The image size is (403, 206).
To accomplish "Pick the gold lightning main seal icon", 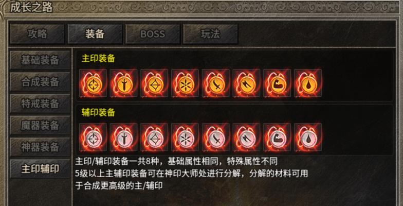I will 247,83.
